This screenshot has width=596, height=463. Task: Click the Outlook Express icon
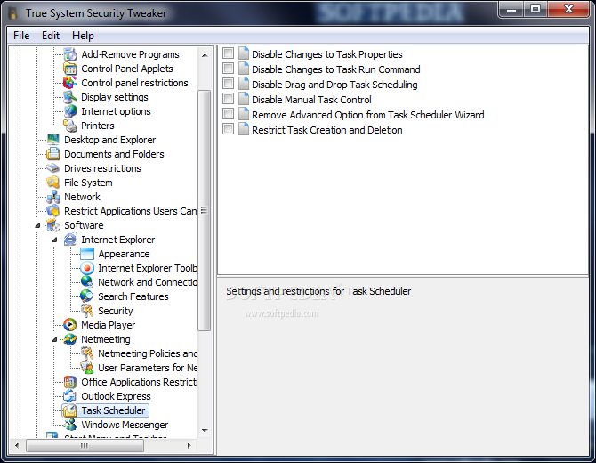[x=70, y=396]
